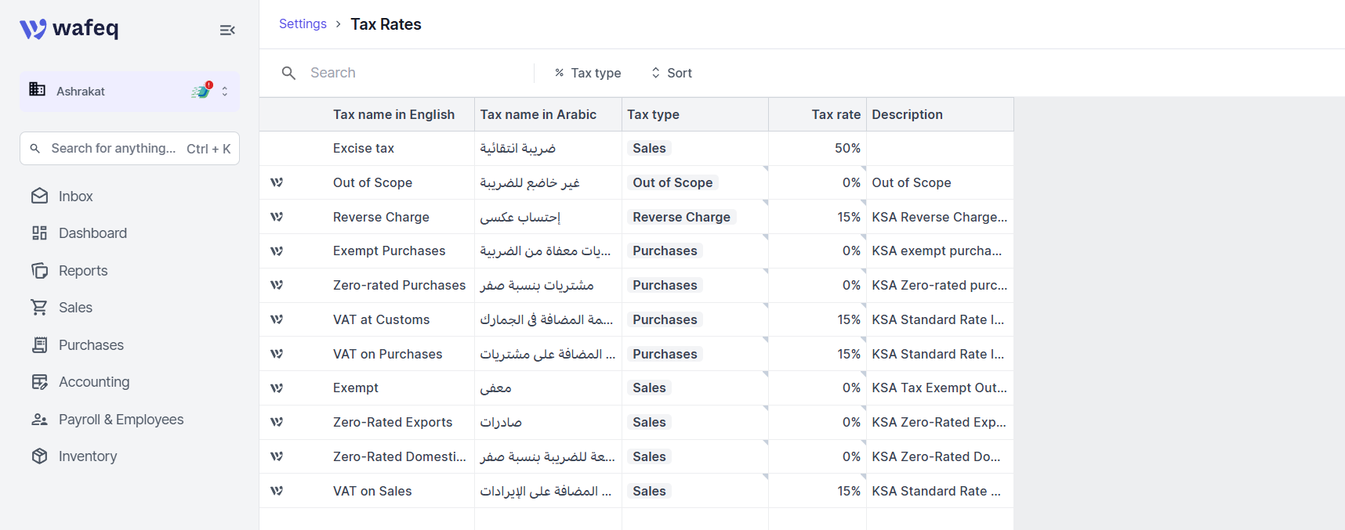Click the Wafeq logo
Image resolution: width=1345 pixels, height=530 pixels.
coord(69,29)
